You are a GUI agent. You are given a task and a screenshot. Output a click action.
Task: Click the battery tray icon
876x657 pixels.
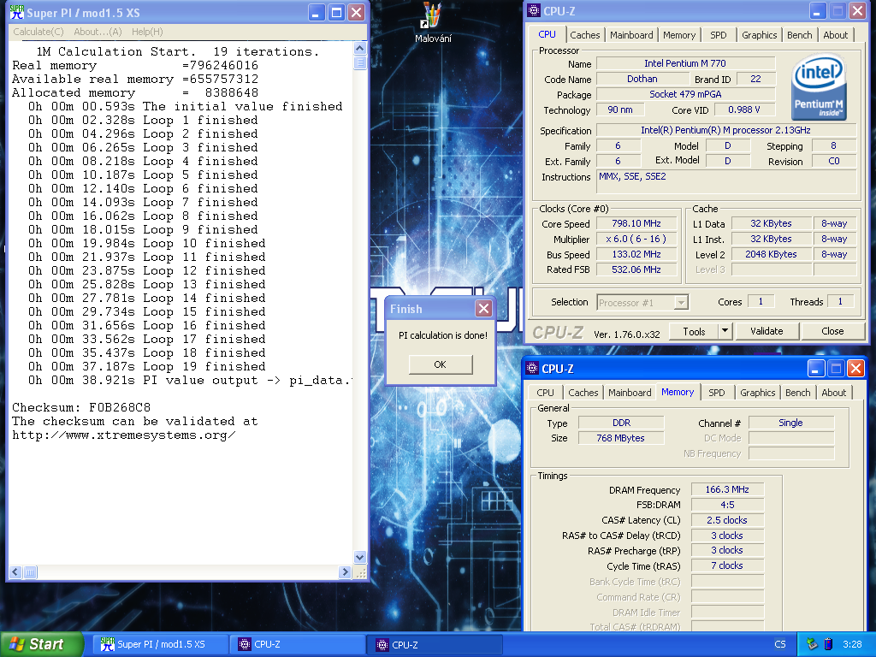[828, 644]
